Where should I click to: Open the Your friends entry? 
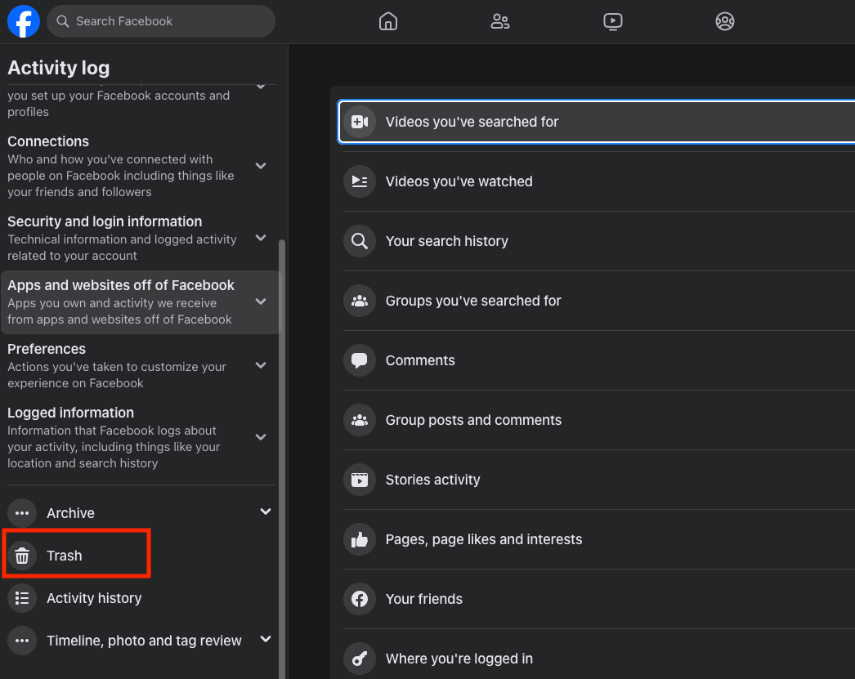pyautogui.click(x=423, y=599)
